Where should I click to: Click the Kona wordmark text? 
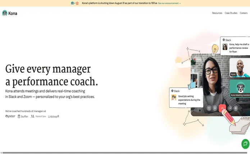click(x=13, y=13)
